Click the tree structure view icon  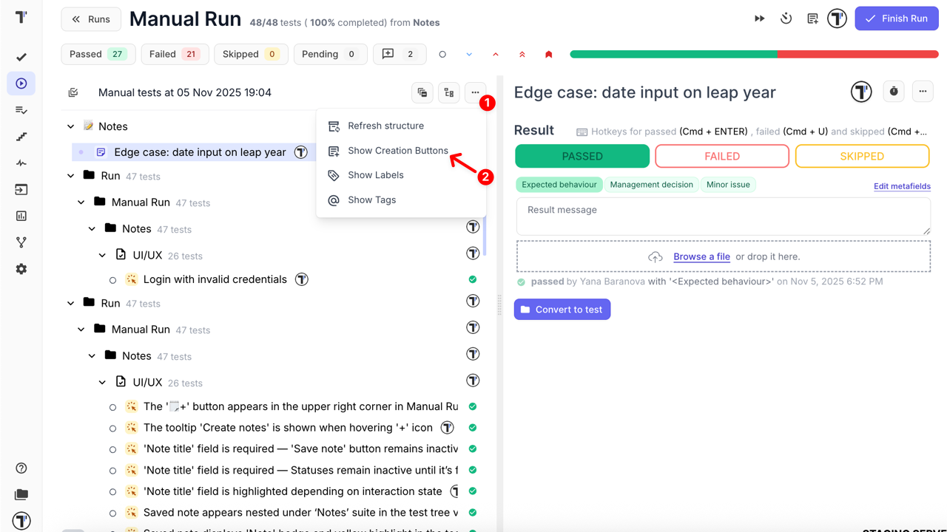(x=448, y=92)
